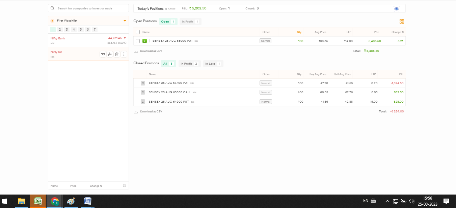This screenshot has height=208, width=456.
Task: Click the -1,694.50 P&L value
Action: click(397, 83)
